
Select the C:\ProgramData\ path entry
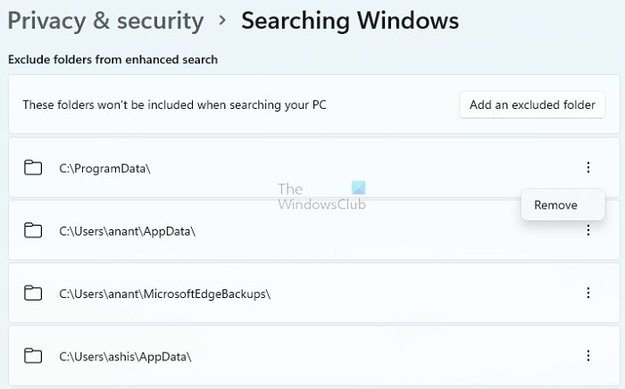click(x=104, y=168)
